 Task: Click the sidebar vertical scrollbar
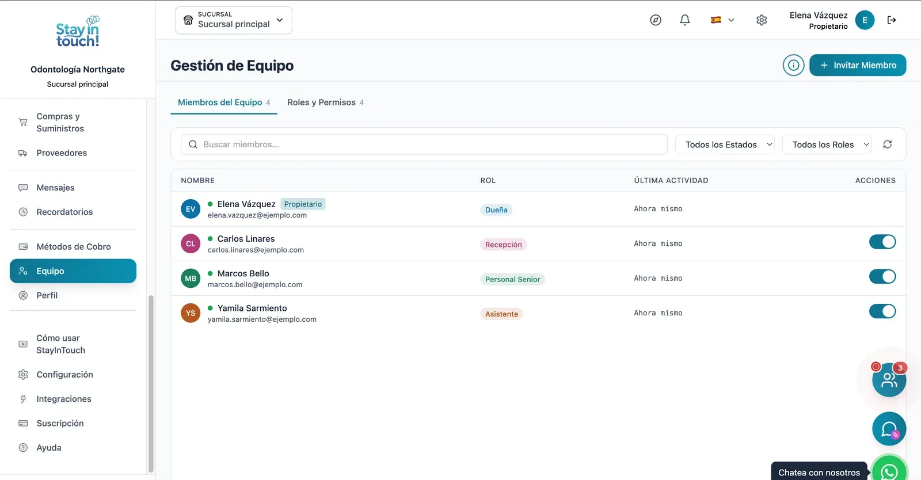[151, 383]
